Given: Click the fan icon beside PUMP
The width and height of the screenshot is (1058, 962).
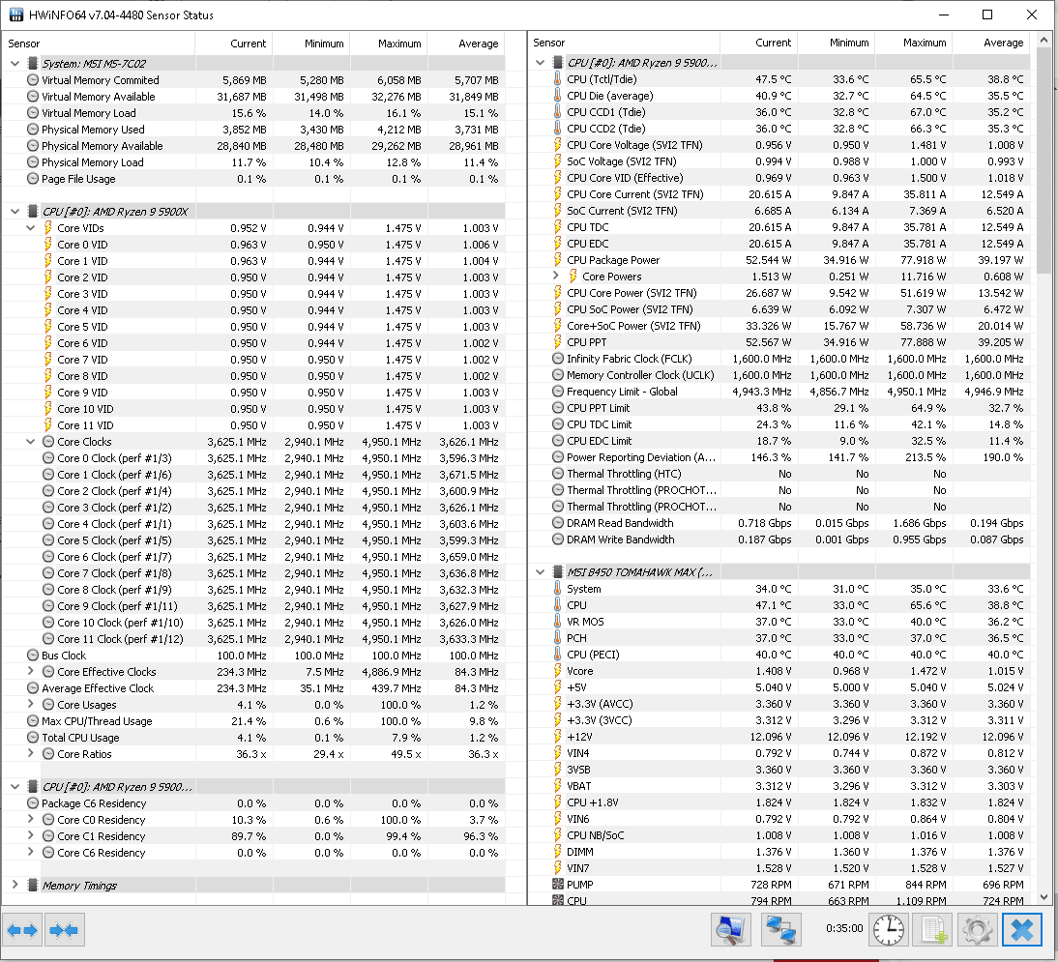Looking at the screenshot, I should pyautogui.click(x=557, y=885).
